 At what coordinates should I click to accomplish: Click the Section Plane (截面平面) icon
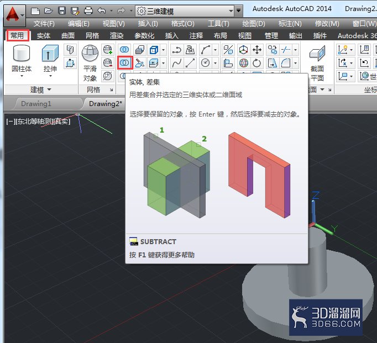317,54
